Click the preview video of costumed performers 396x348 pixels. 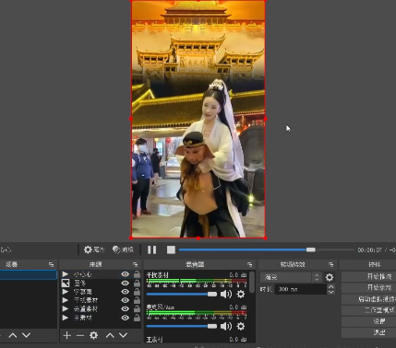(x=198, y=119)
